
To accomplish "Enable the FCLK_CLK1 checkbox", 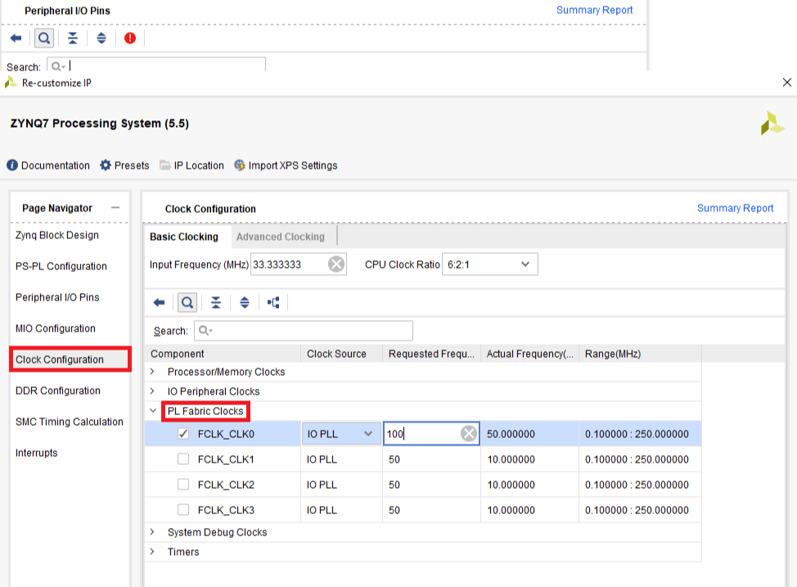I will pyautogui.click(x=183, y=458).
